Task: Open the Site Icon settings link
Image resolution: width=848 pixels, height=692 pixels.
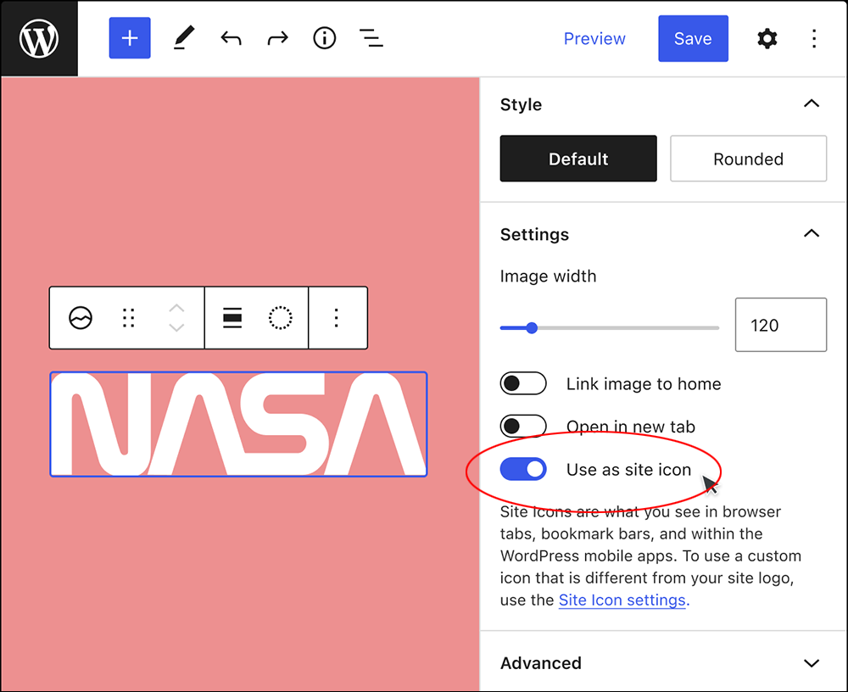Action: (x=622, y=600)
